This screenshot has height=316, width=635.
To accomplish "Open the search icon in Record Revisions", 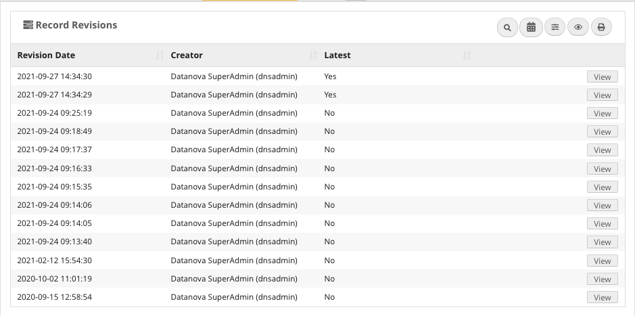I will point(507,28).
